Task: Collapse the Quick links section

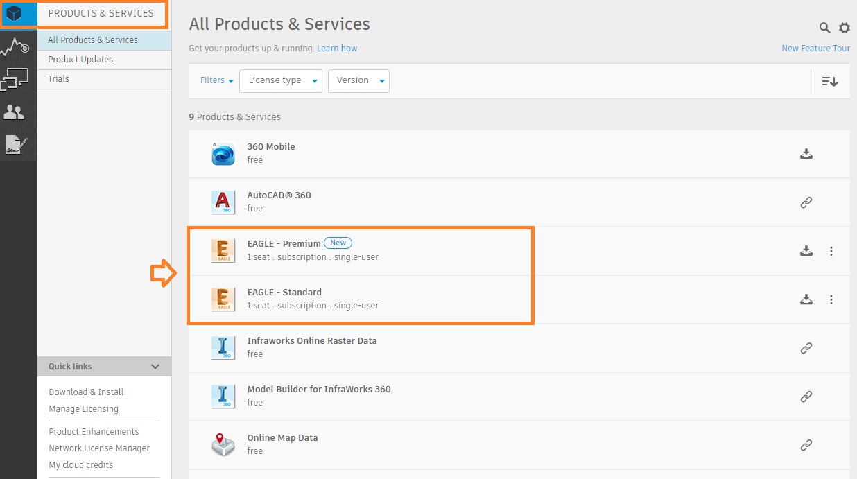Action: click(155, 367)
